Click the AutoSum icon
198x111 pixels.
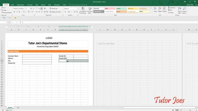[x=169, y=8]
